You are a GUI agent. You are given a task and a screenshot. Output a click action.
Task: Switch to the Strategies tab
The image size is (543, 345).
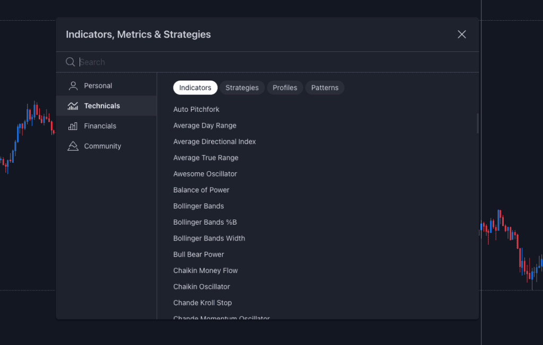242,88
